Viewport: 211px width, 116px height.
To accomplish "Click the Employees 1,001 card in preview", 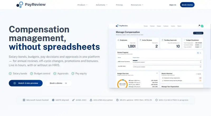I will 126,43.
